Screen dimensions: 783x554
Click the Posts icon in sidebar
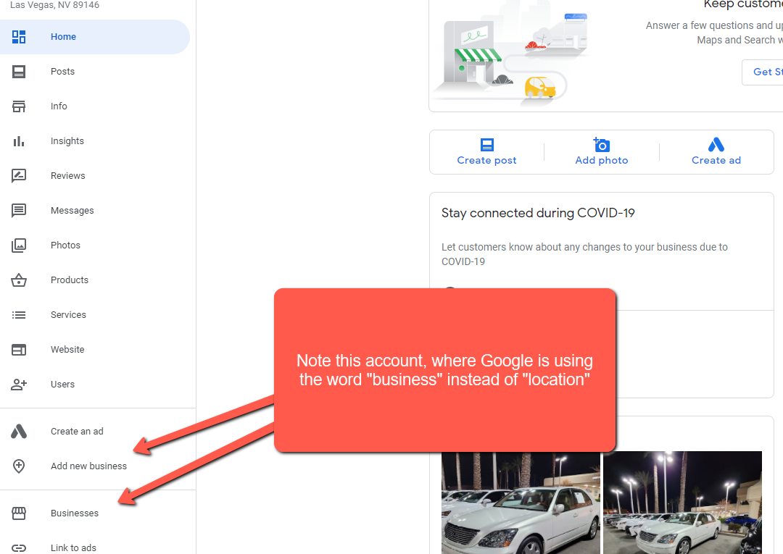[x=19, y=72]
